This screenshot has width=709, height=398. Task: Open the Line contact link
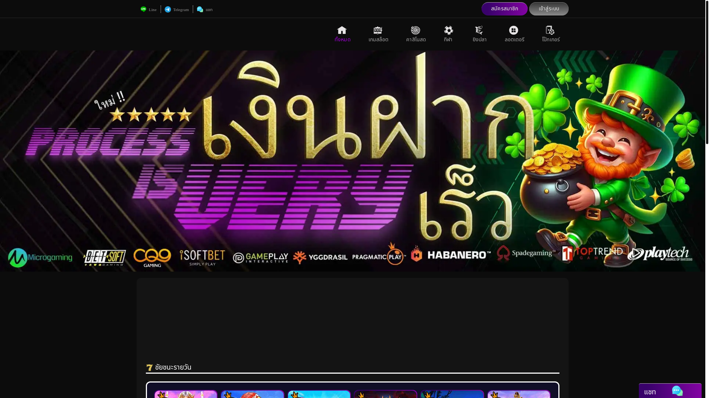(148, 10)
